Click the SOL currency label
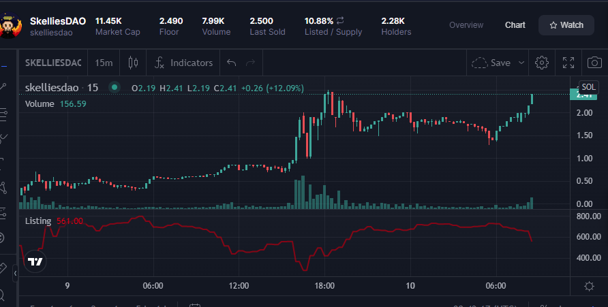Viewport: 608px width, 307px height. [589, 87]
